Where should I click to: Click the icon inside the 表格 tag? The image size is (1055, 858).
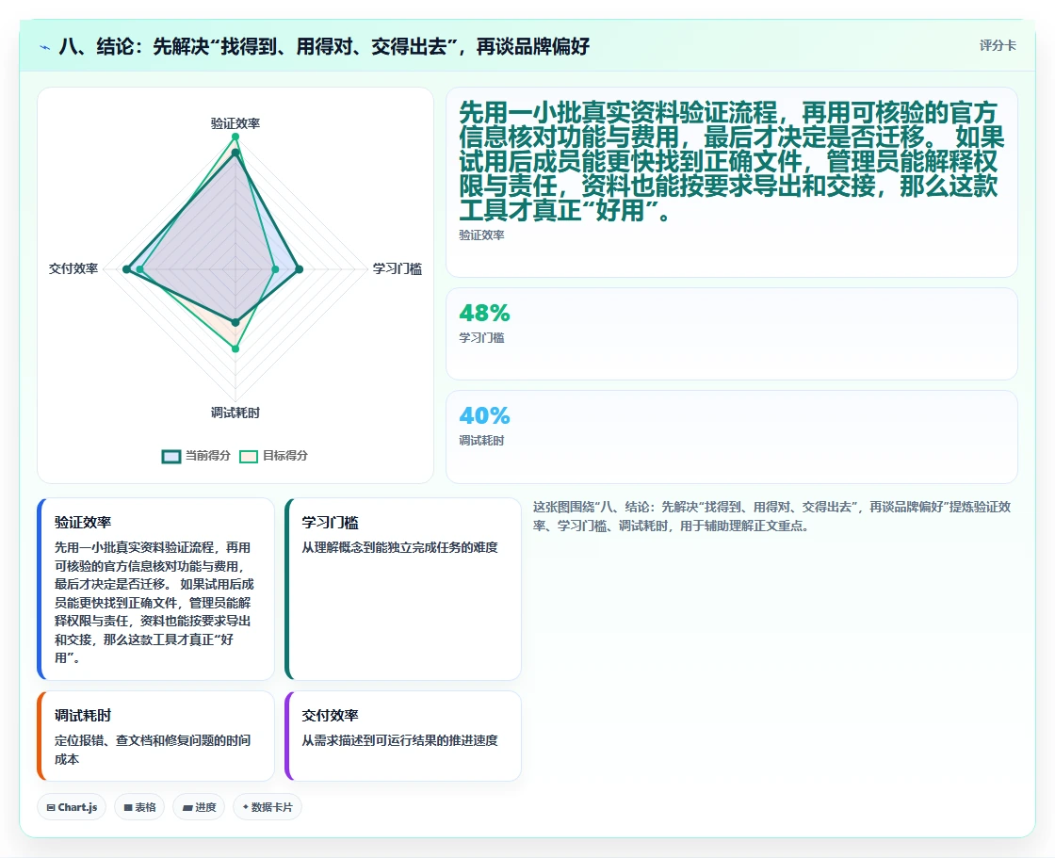[x=128, y=807]
